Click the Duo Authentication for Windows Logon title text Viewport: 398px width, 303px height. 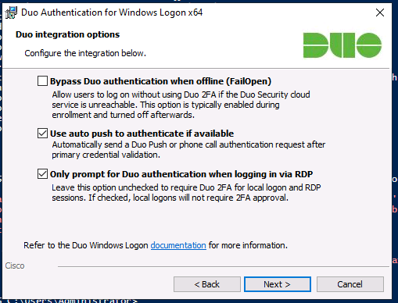112,12
